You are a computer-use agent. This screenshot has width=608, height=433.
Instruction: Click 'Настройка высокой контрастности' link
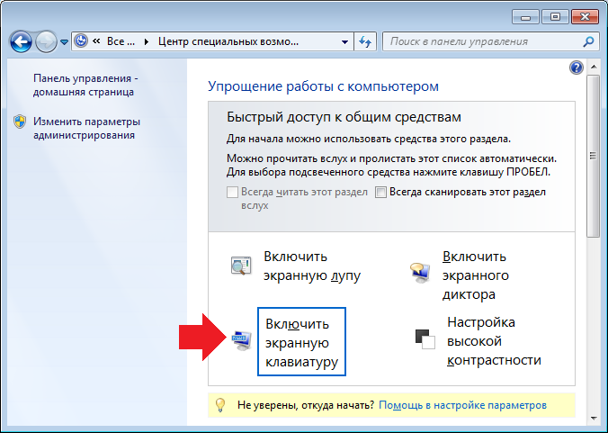(x=494, y=341)
